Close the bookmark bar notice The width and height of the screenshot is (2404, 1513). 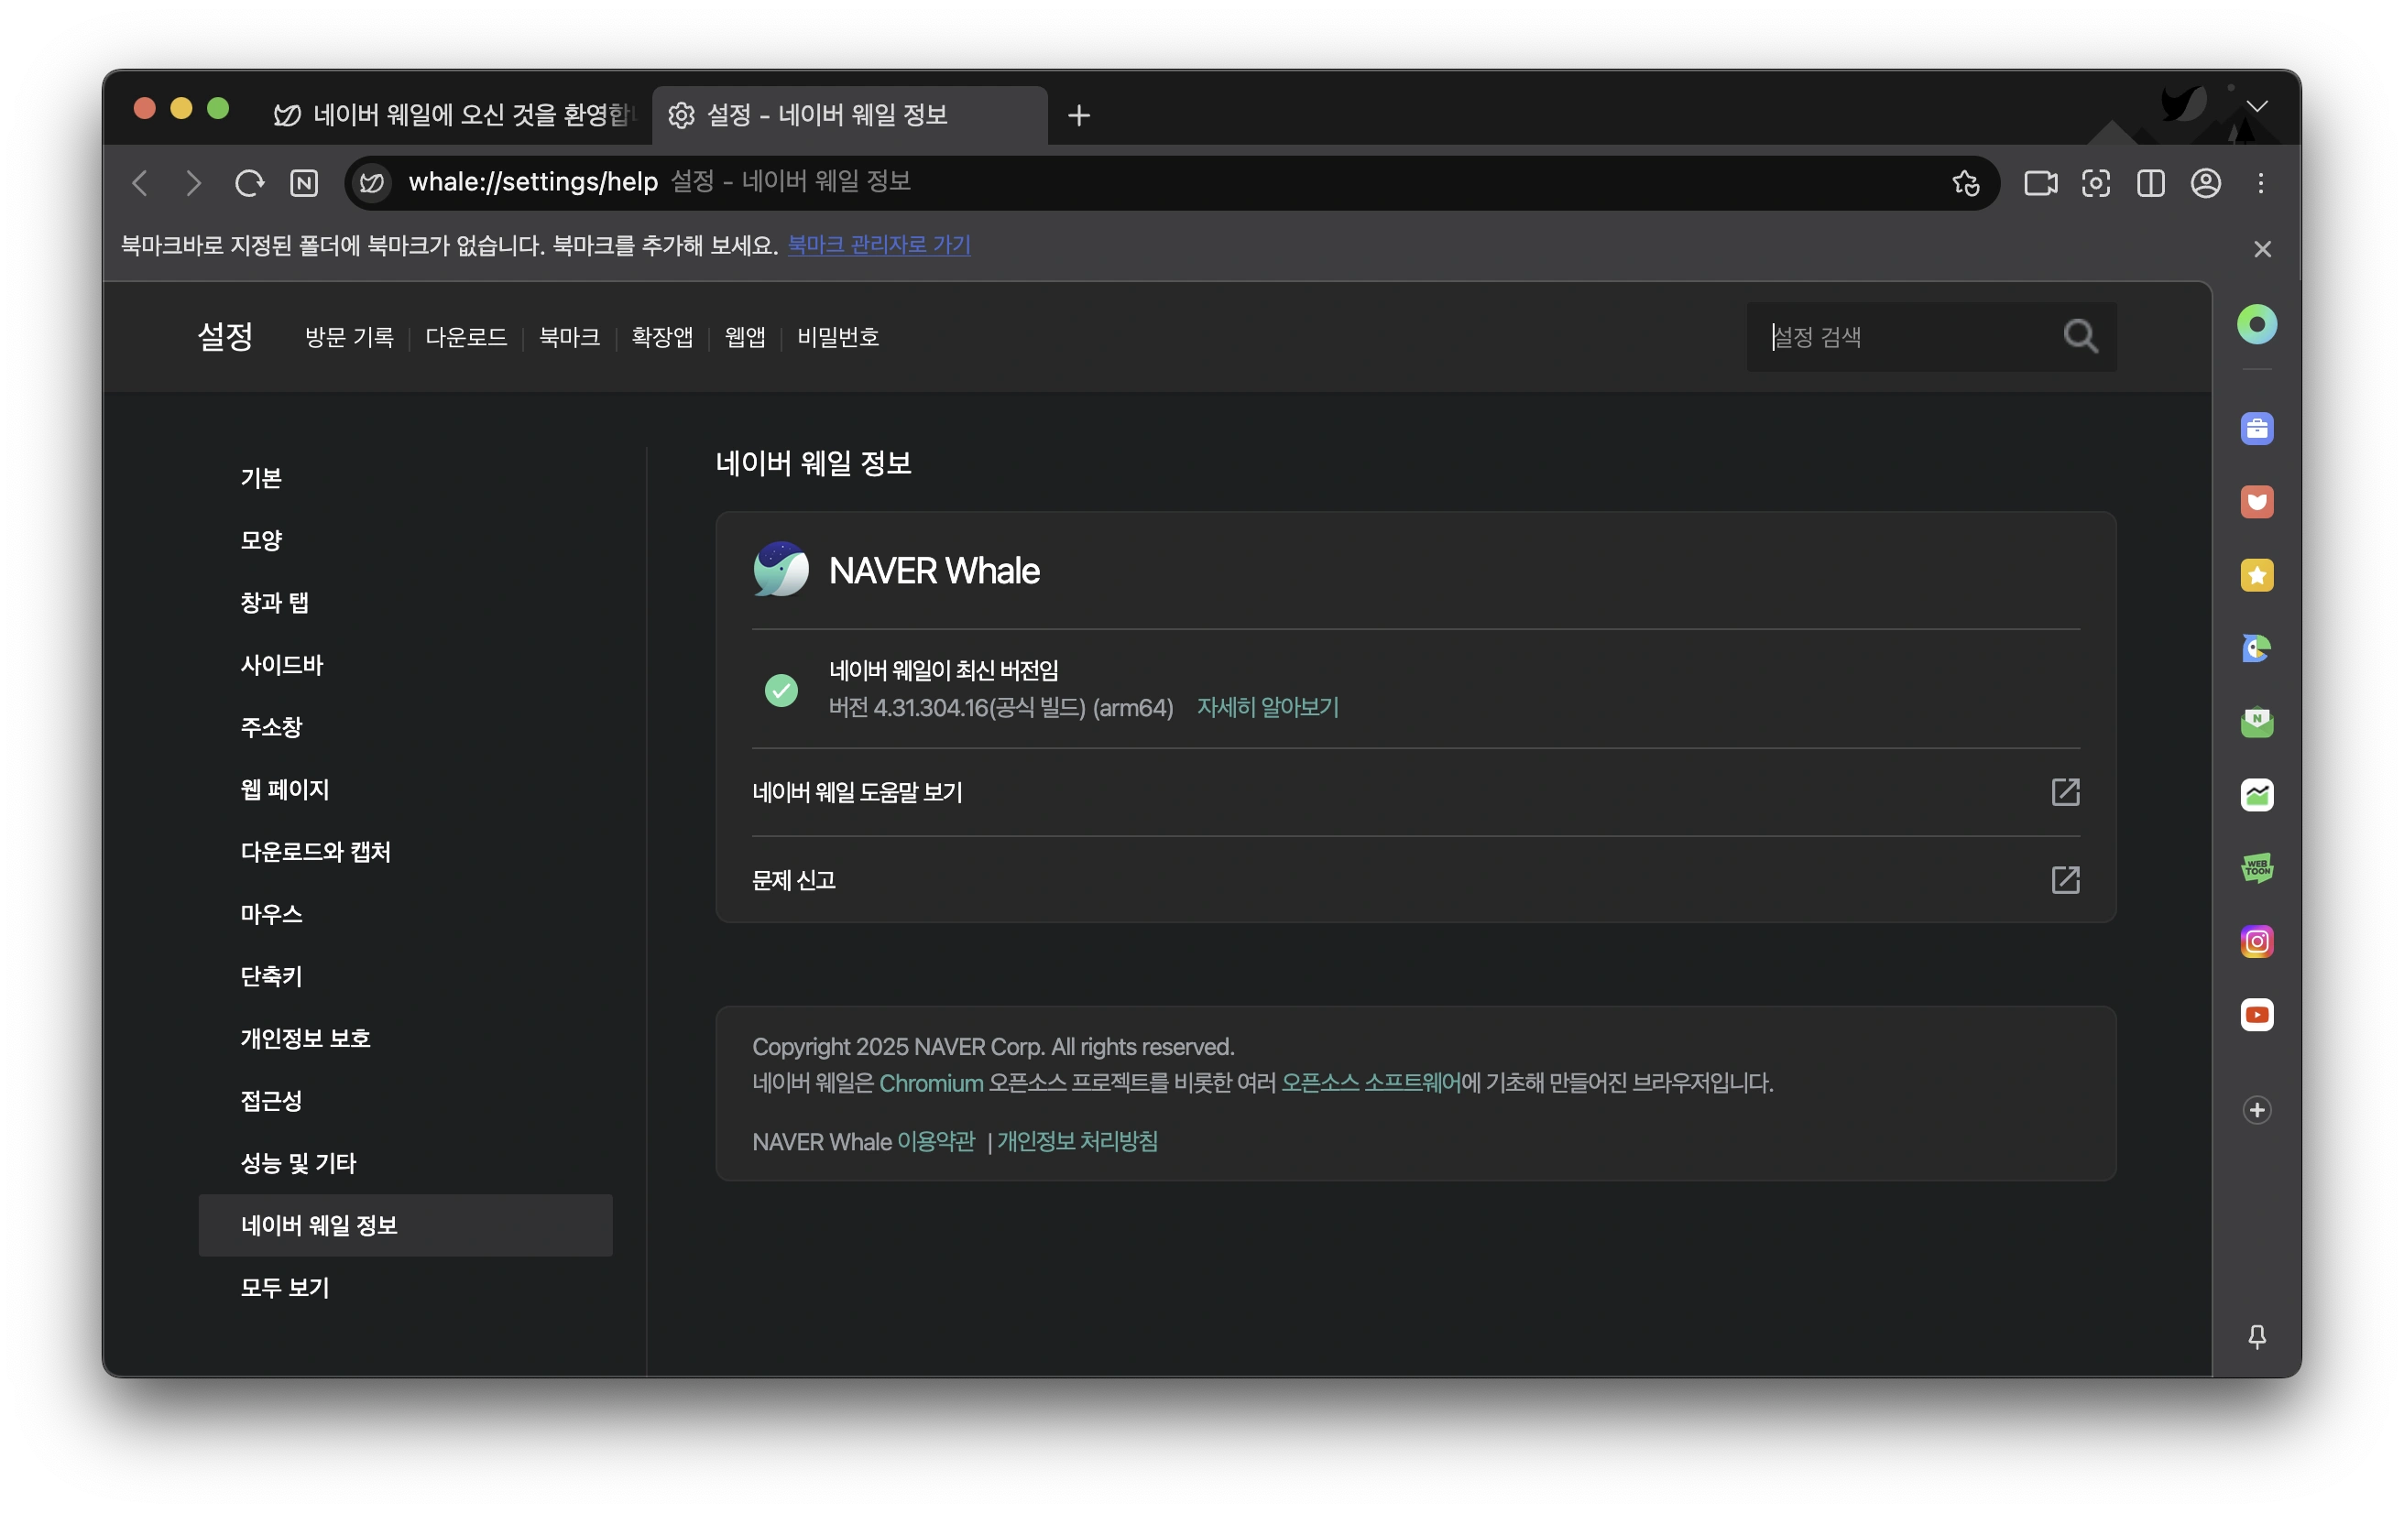coord(2262,248)
